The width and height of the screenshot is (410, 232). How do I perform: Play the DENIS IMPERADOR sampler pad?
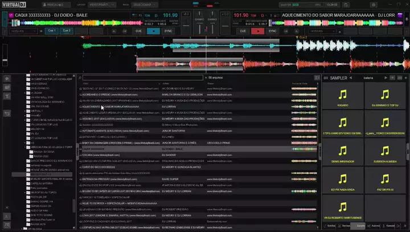tap(343, 152)
